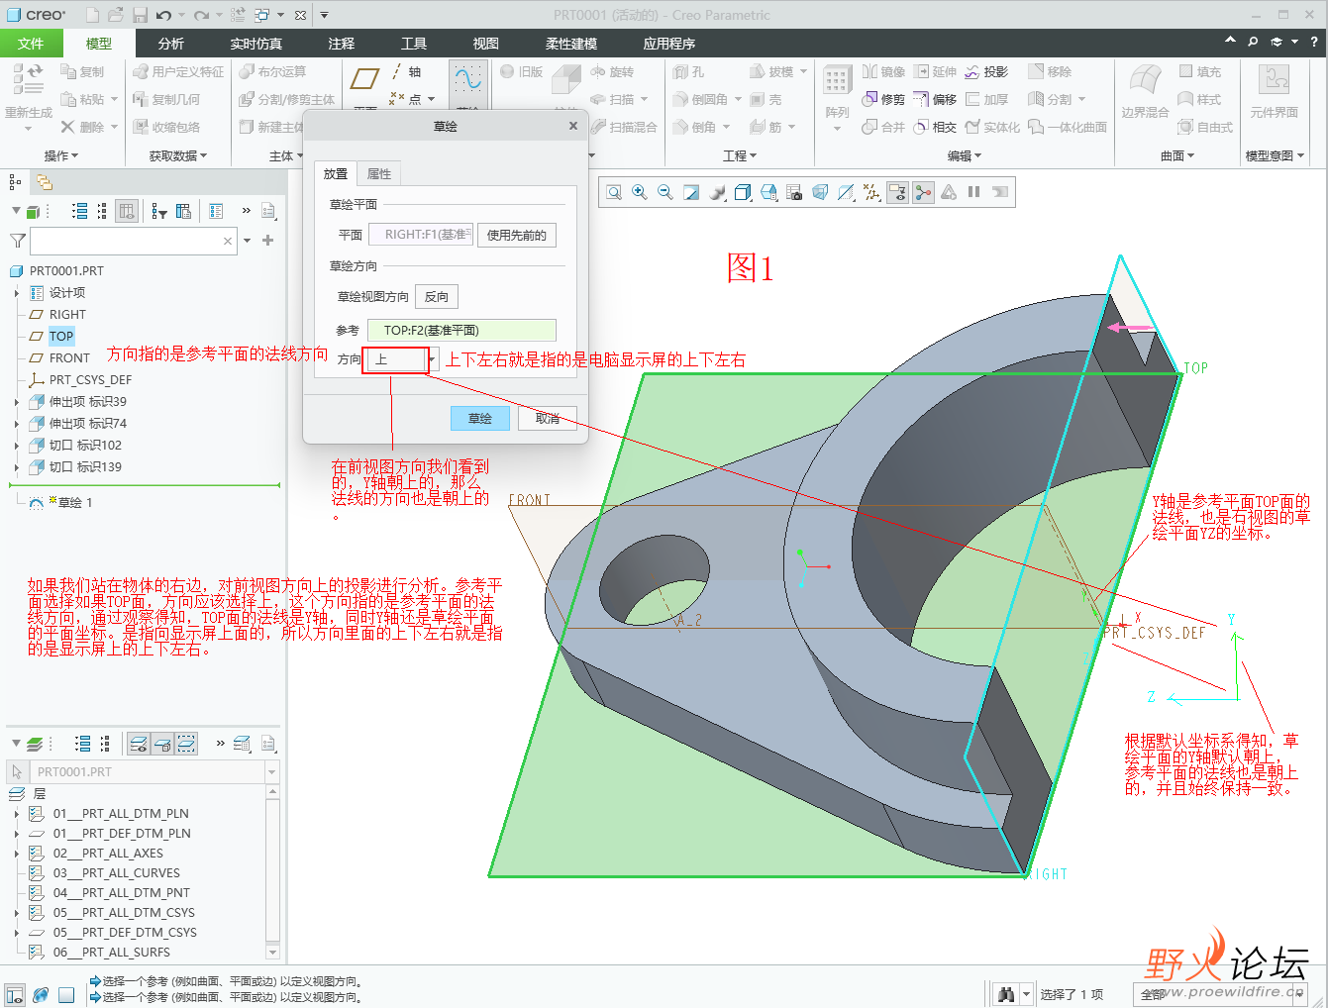The height and width of the screenshot is (1008, 1328).
Task: Click the expand all tree icon
Action: (x=80, y=211)
